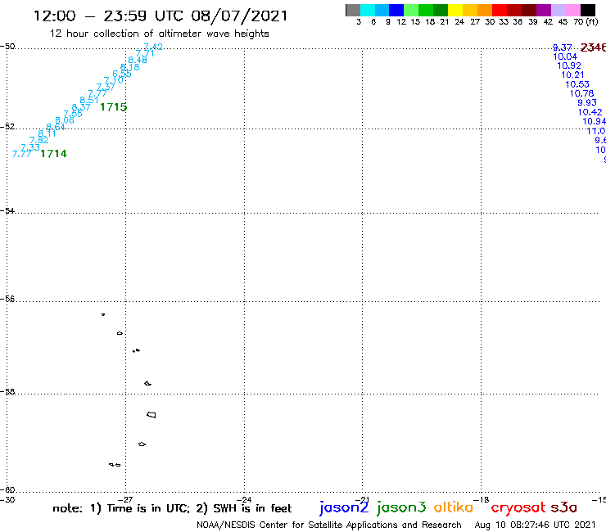Screen dimensions: 606x532
Task: Click the bright red legend swatch
Action: 500,11
